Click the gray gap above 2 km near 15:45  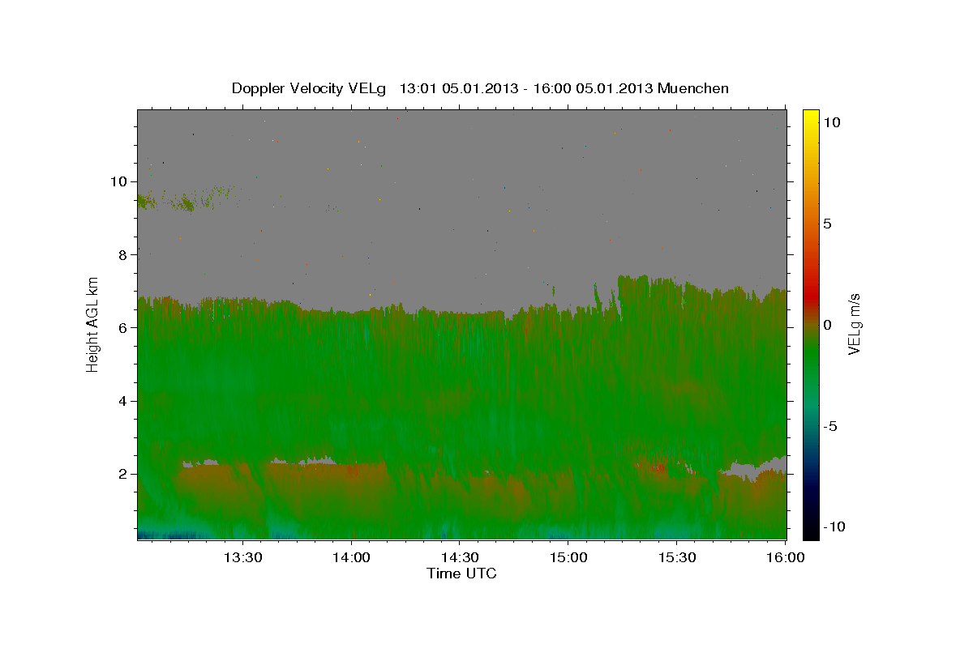[x=752, y=467]
